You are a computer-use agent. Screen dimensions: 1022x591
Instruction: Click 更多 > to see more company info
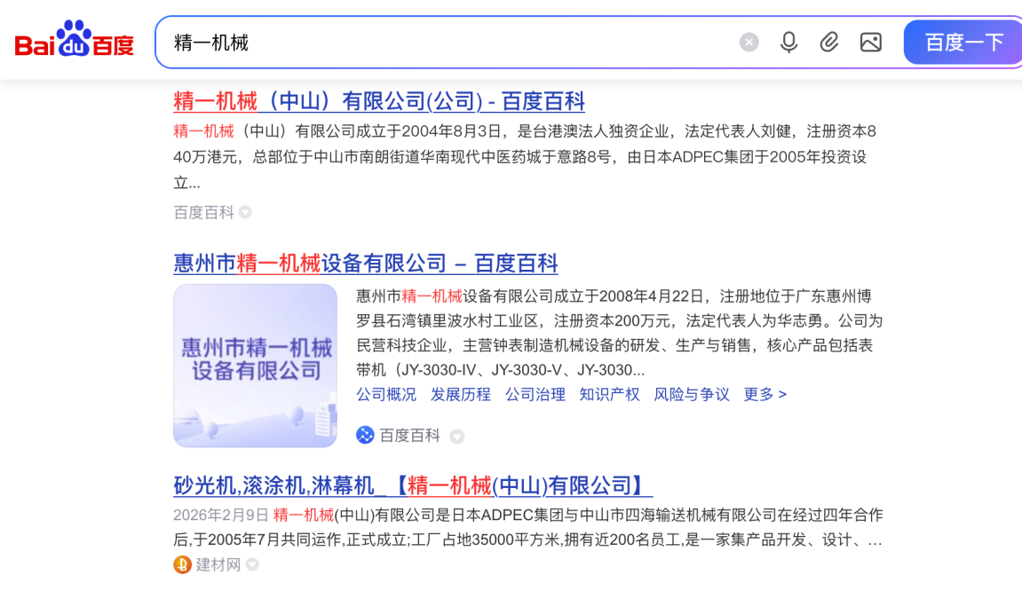coord(765,395)
